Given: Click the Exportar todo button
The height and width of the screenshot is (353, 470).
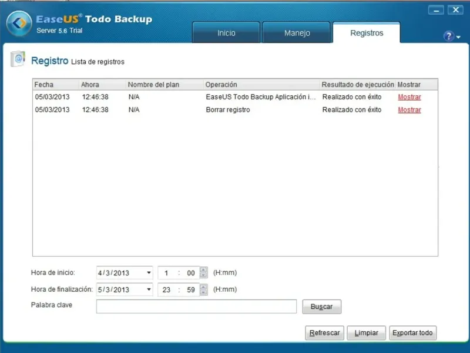Looking at the screenshot, I should (x=413, y=333).
